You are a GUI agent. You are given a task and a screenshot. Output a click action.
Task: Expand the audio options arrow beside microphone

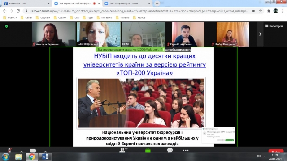[x=22, y=151]
